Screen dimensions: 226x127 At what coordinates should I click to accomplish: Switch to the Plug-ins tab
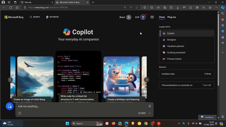(172, 17)
